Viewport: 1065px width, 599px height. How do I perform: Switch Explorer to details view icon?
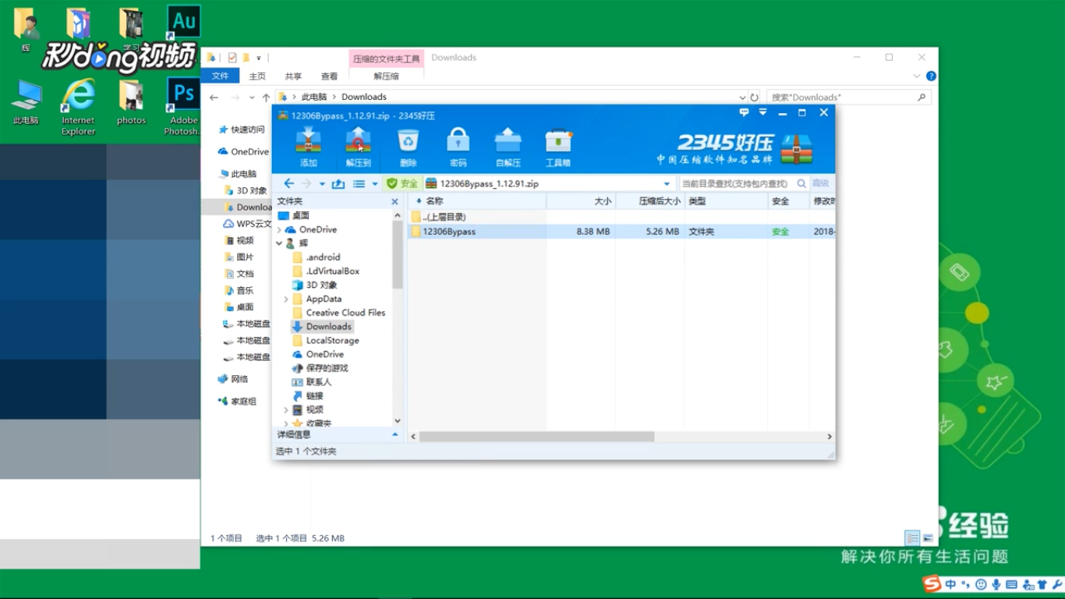click(x=912, y=538)
